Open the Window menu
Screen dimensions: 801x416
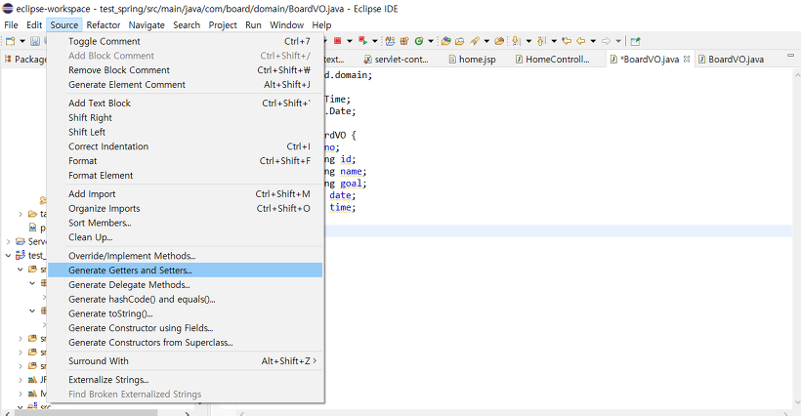pyautogui.click(x=286, y=25)
